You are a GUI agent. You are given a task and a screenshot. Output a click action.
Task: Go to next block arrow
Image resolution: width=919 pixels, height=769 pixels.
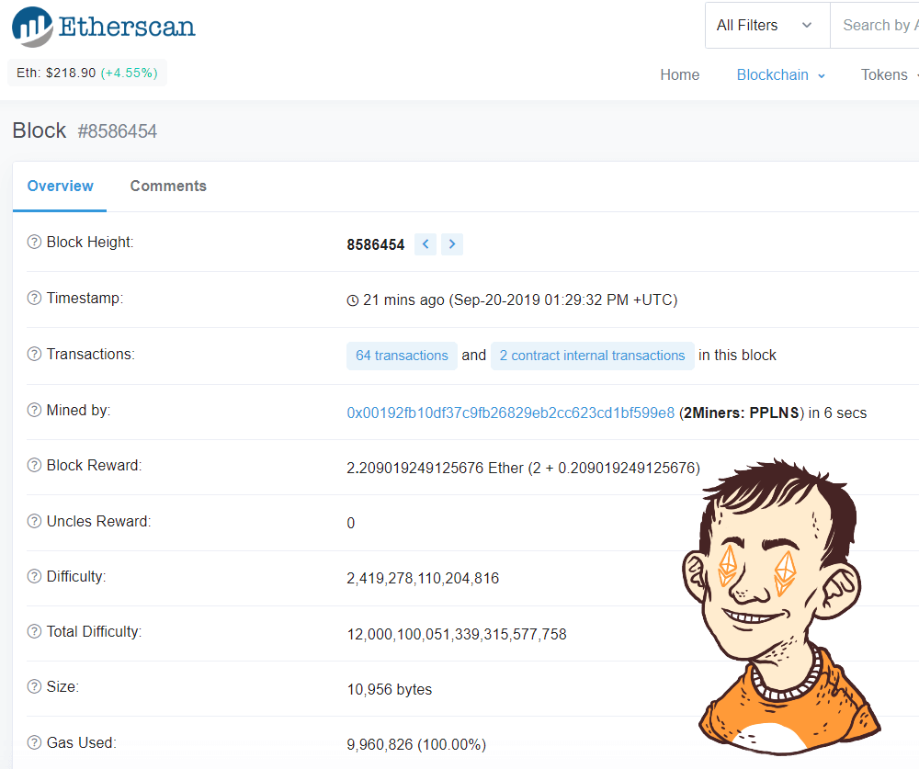pyautogui.click(x=451, y=244)
